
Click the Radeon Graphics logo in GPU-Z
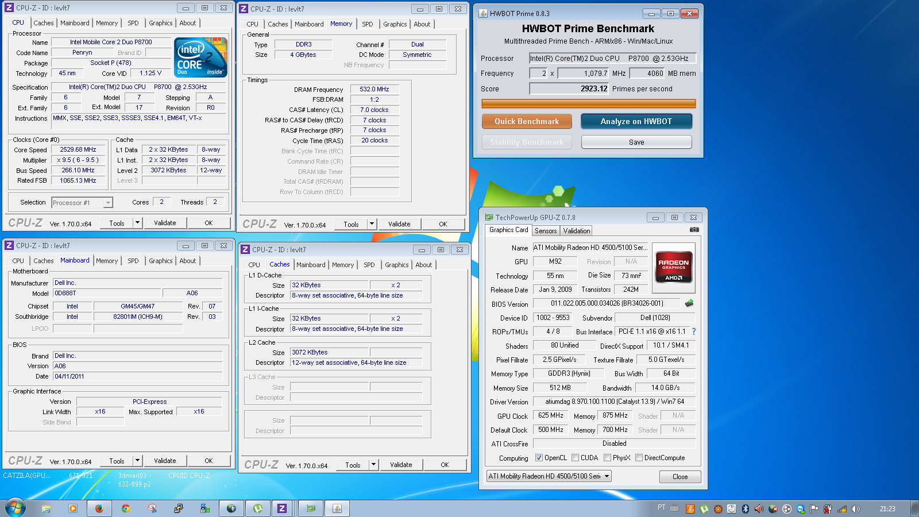[x=674, y=267]
